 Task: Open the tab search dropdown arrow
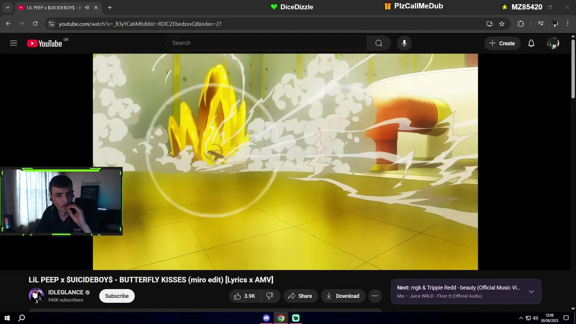pyautogui.click(x=7, y=8)
